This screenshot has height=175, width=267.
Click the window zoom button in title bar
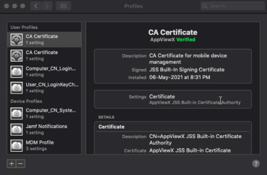point(23,6)
